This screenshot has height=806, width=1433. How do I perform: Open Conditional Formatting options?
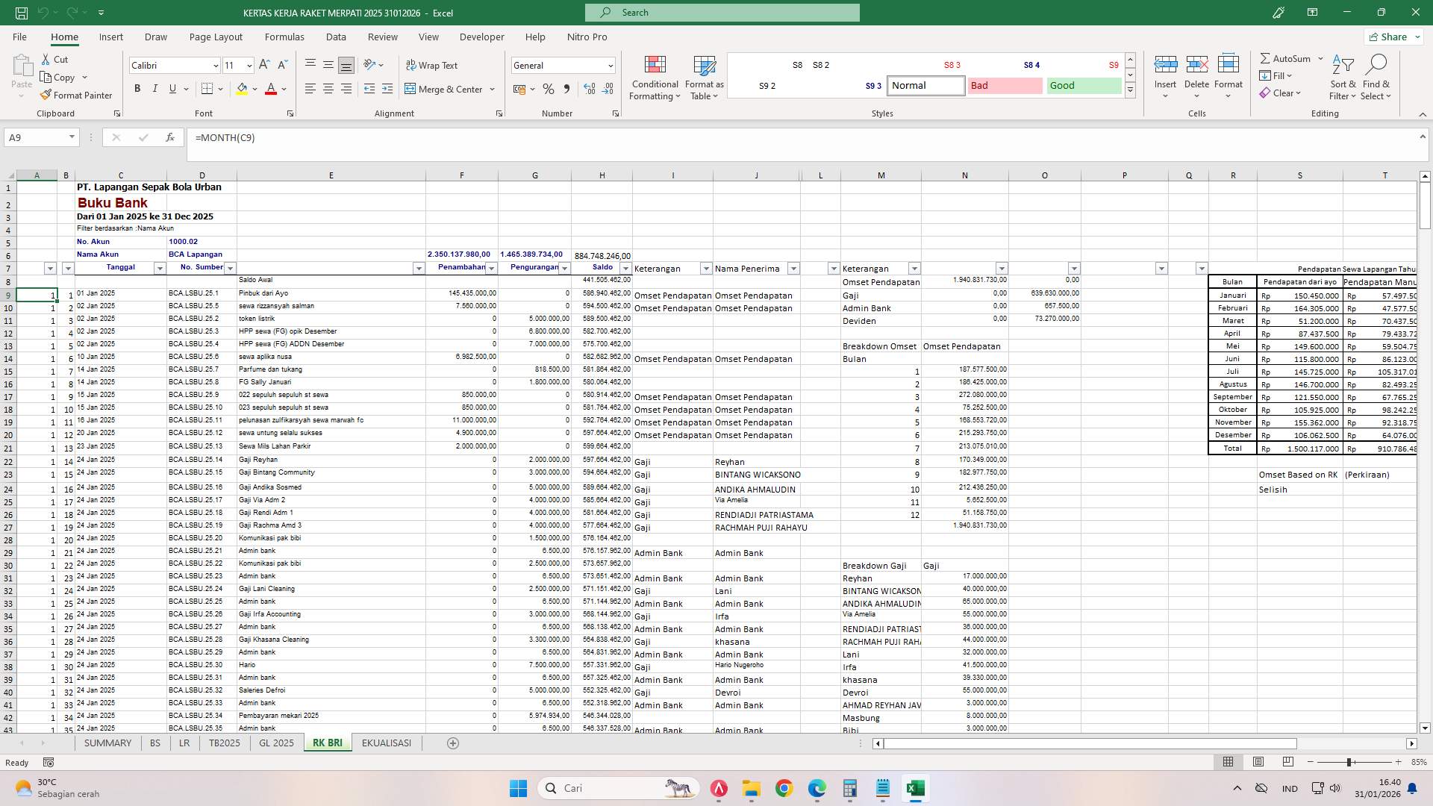[x=655, y=78]
